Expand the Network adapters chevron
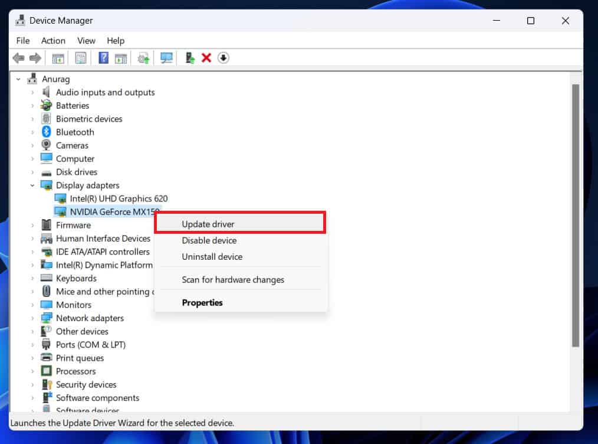 coord(32,318)
